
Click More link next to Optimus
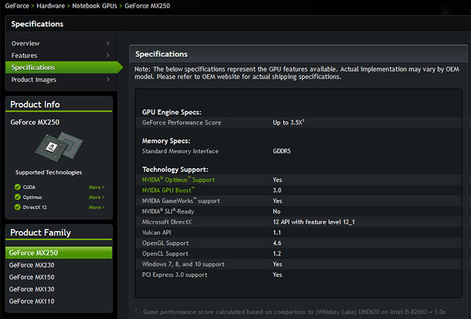tap(96, 197)
